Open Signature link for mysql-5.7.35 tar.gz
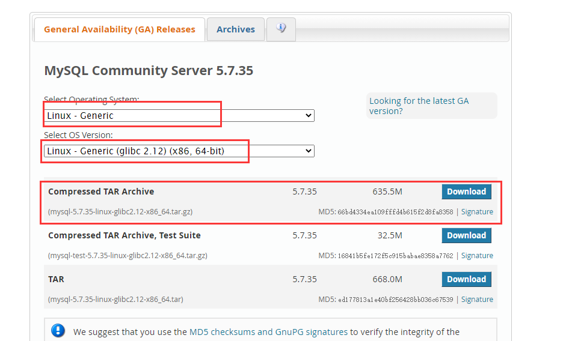The width and height of the screenshot is (566, 341). click(x=477, y=211)
